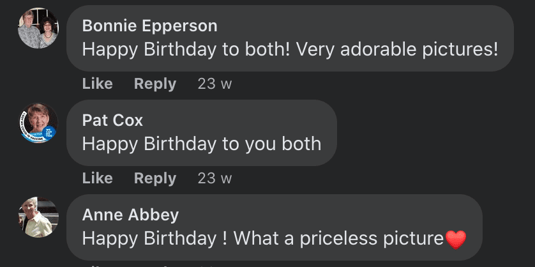The image size is (535, 267).
Task: Open the Pat Cox name link
Action: click(x=112, y=121)
